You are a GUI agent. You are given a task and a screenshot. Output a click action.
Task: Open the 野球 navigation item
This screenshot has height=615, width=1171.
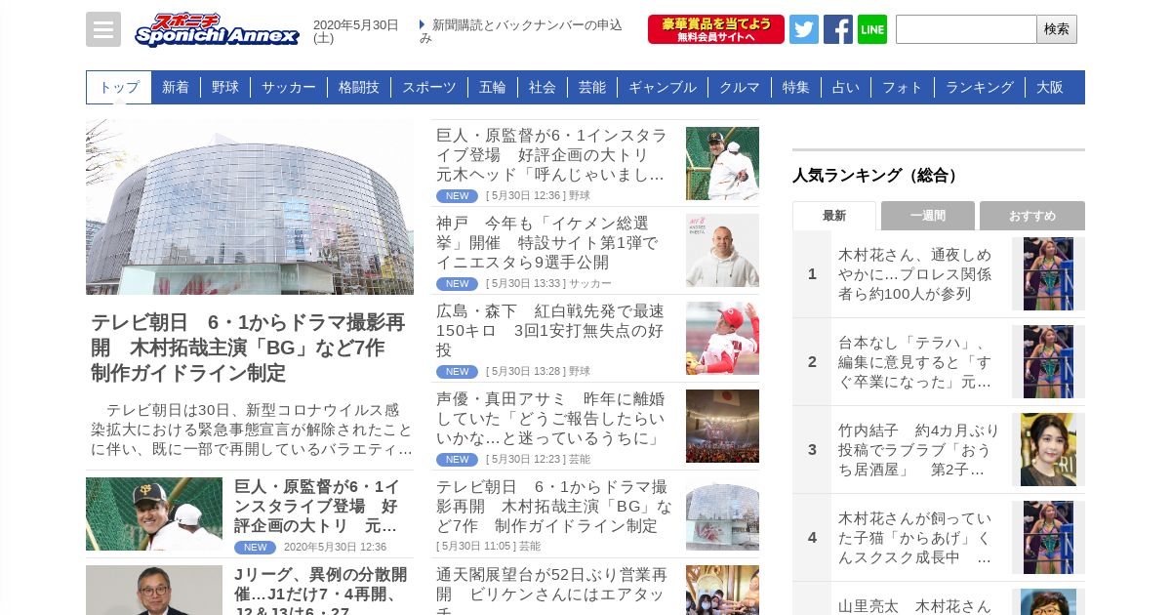(x=225, y=87)
